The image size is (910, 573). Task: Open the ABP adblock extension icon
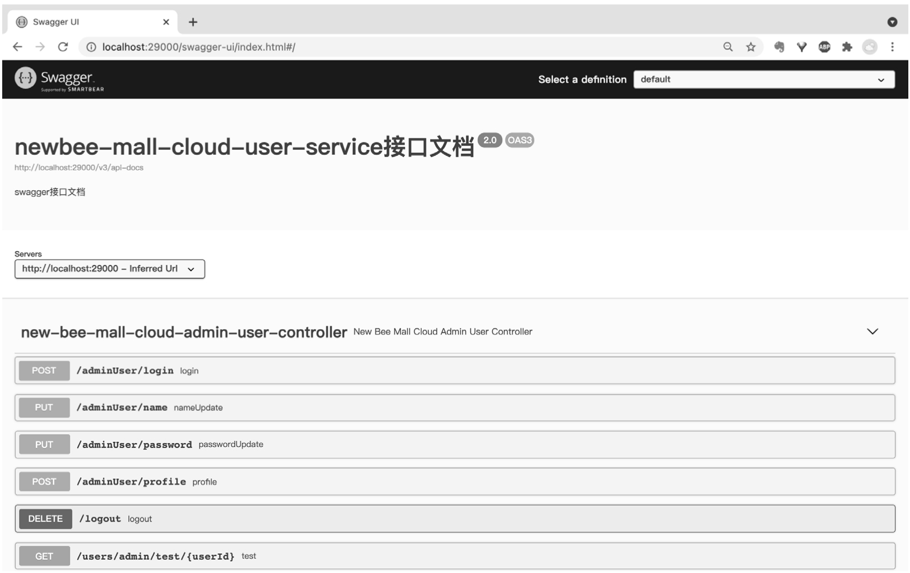(824, 47)
